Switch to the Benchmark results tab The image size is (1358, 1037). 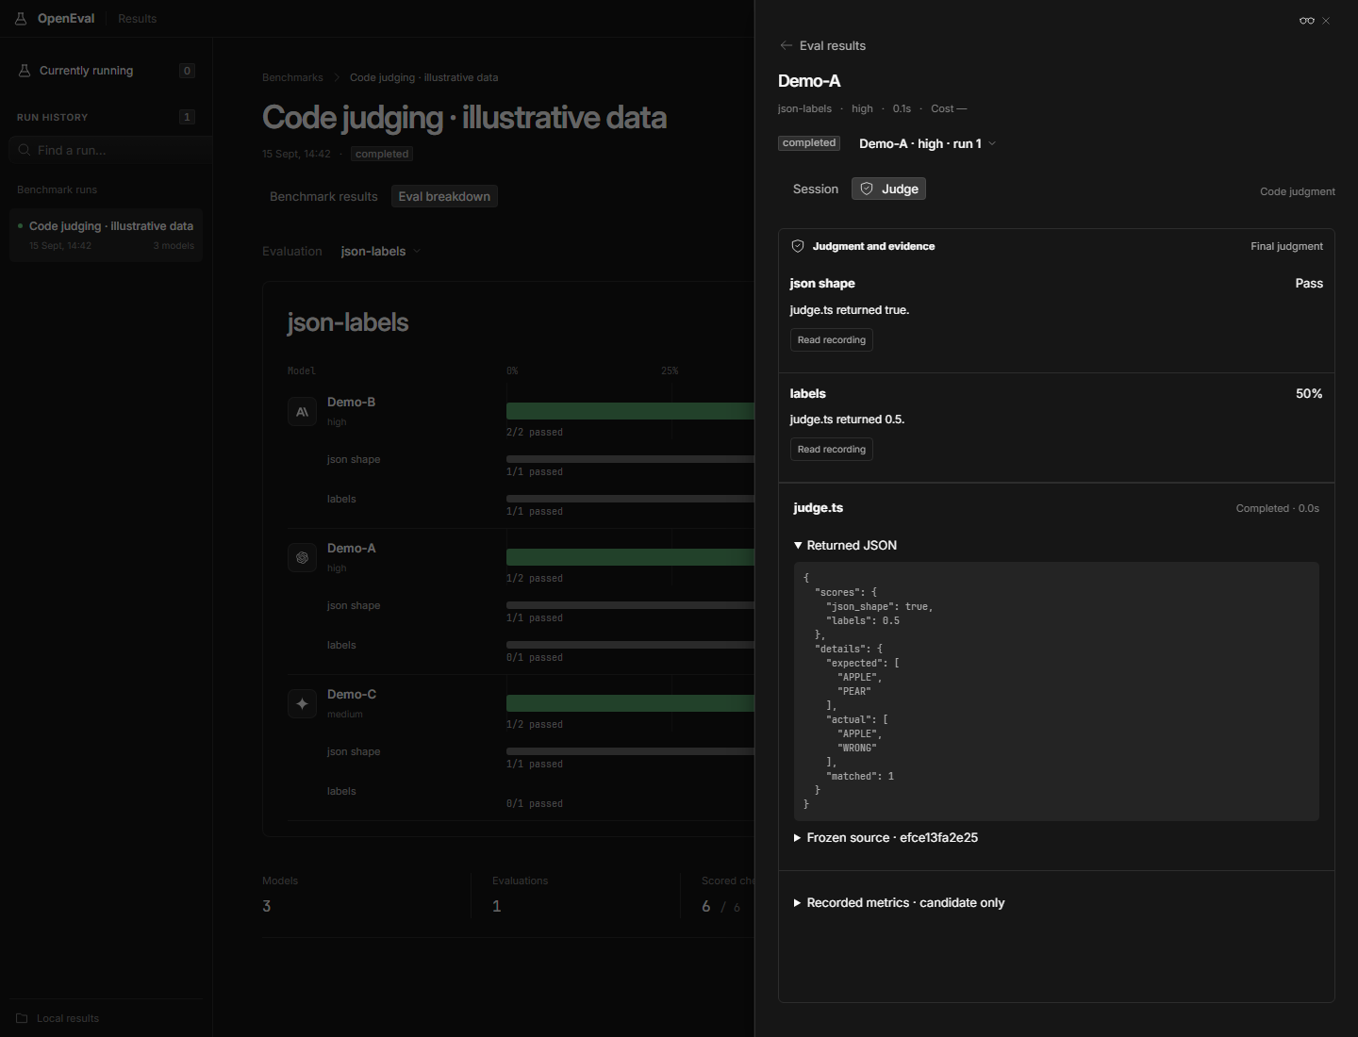(323, 196)
